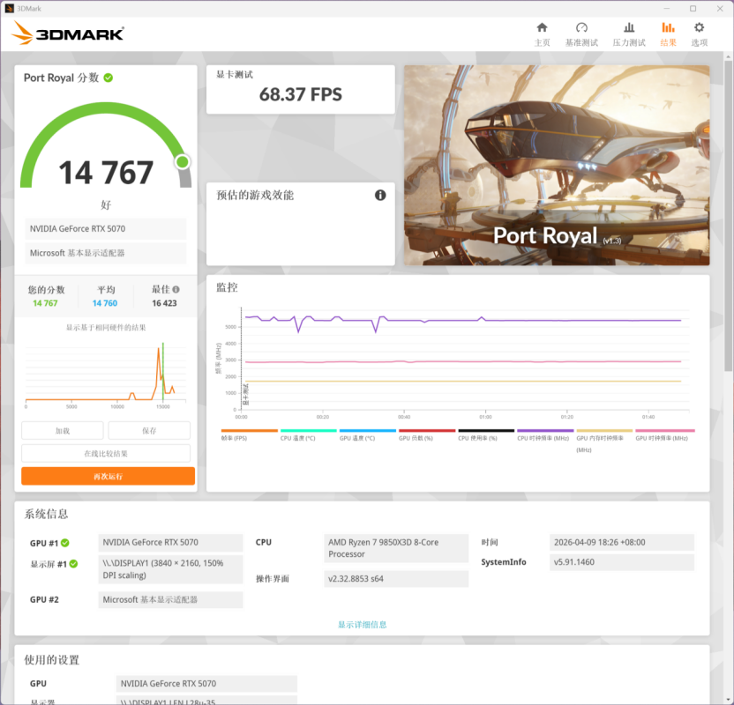Click the 3DMark logo in header

(x=68, y=34)
